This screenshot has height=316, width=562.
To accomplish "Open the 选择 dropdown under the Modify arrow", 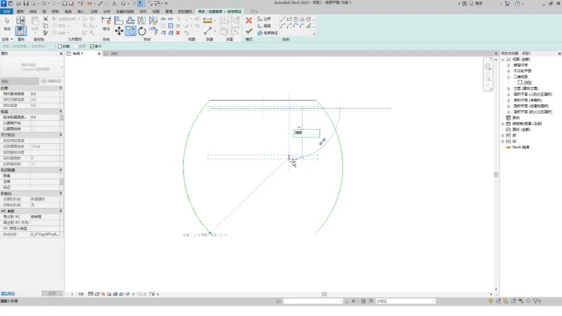I will 7,39.
